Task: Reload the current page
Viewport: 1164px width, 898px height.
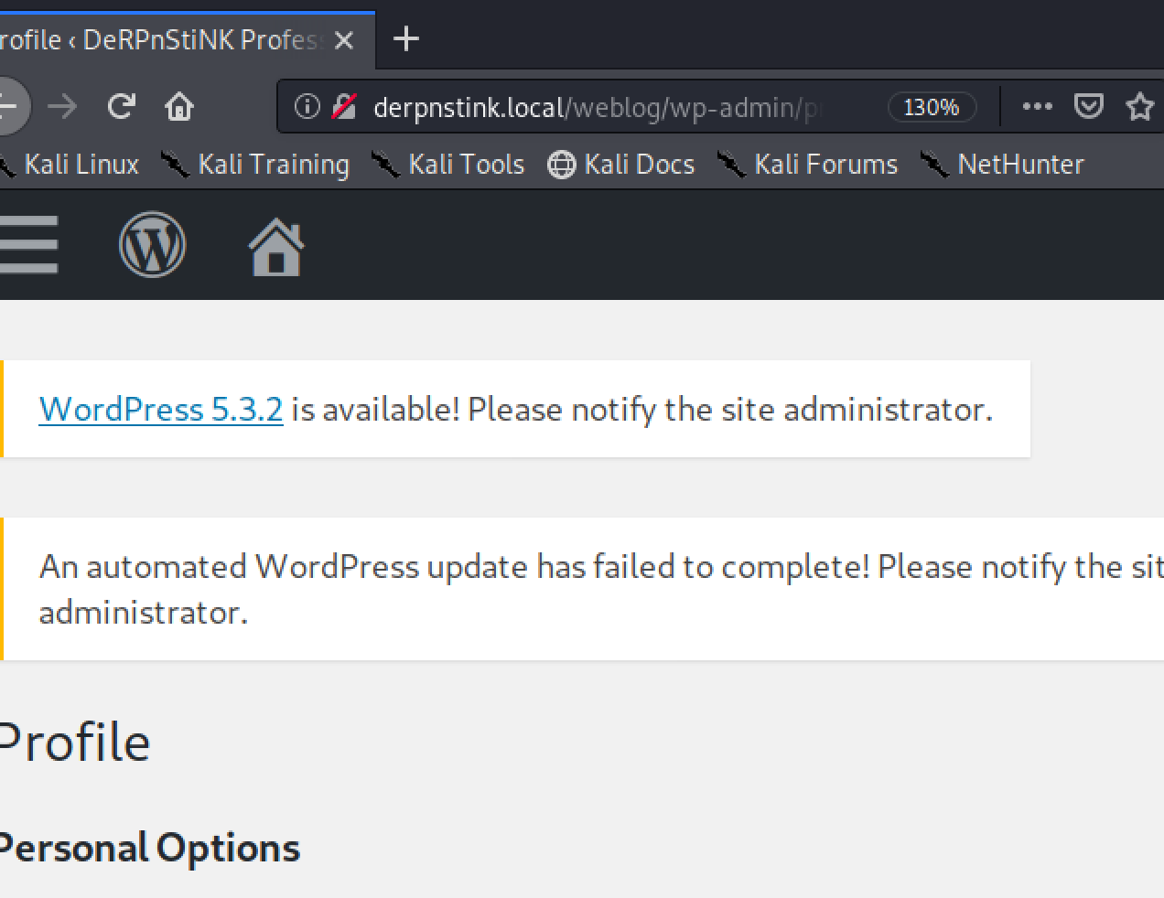Action: pyautogui.click(x=121, y=107)
